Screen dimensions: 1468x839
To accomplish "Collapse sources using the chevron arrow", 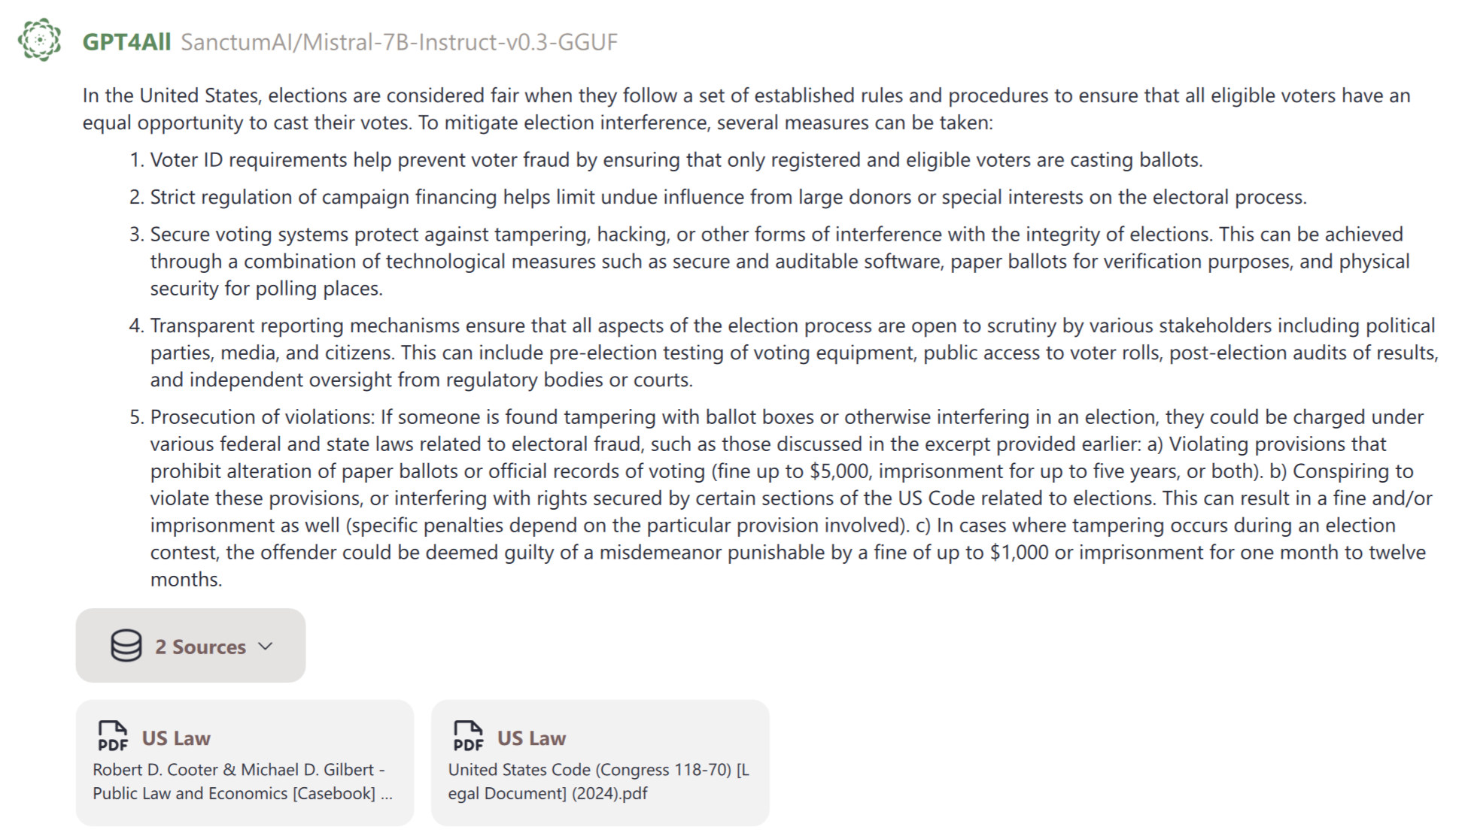I will coord(266,647).
